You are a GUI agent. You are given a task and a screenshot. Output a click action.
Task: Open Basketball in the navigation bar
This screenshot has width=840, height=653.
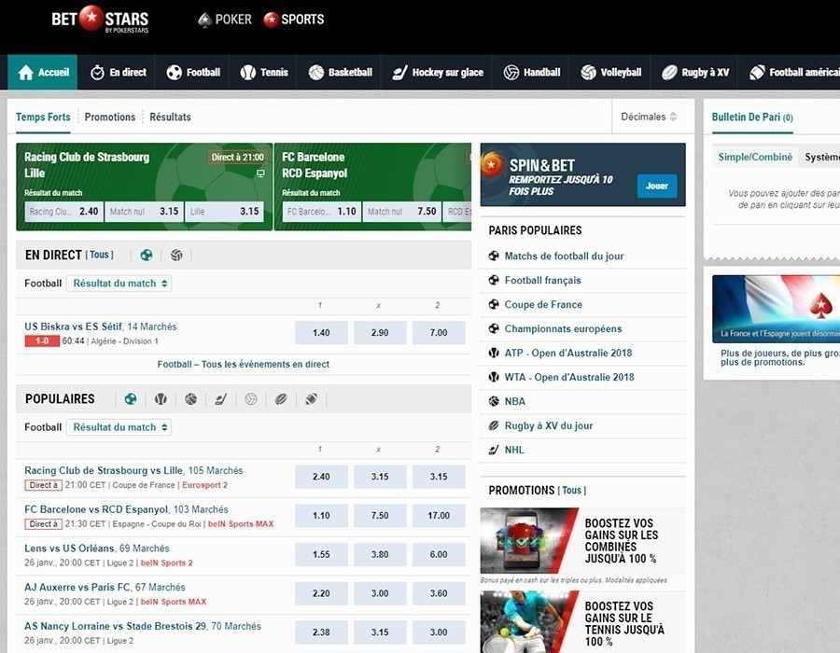coord(340,72)
